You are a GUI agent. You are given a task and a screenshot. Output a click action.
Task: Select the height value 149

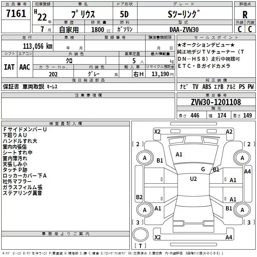247,115
